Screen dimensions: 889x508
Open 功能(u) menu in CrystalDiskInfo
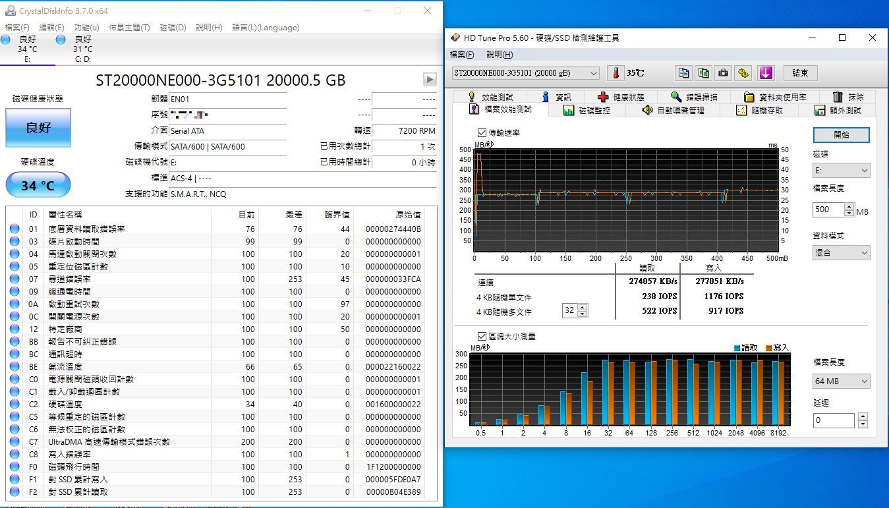click(86, 28)
